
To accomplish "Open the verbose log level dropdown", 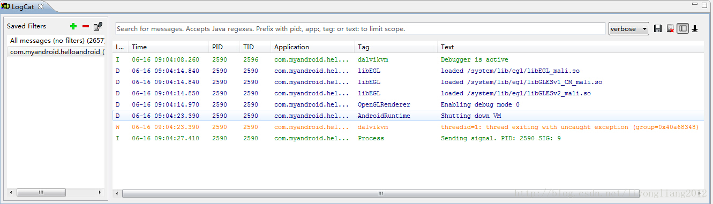I will pos(628,28).
